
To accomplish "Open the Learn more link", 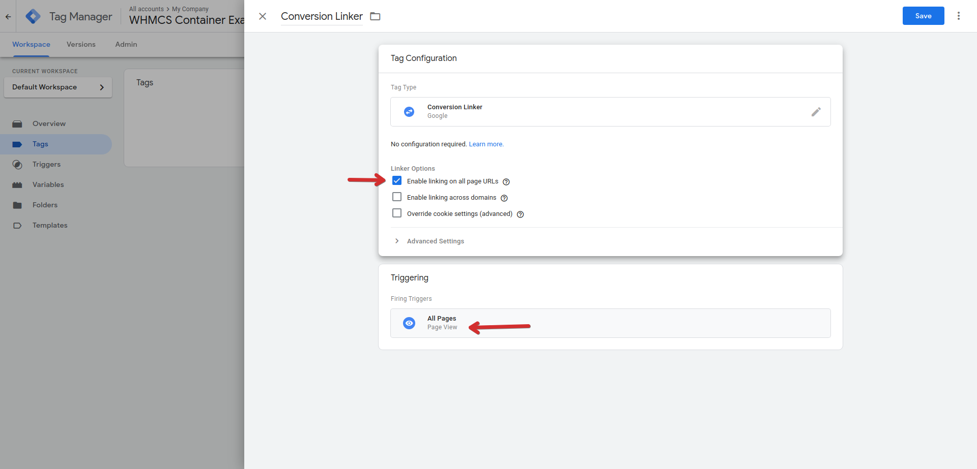I will click(x=486, y=144).
